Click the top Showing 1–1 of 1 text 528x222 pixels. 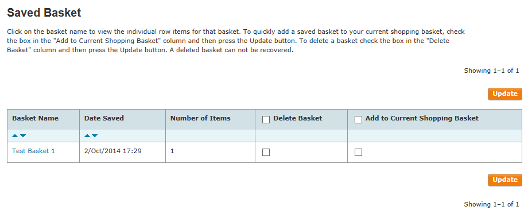pyautogui.click(x=491, y=71)
